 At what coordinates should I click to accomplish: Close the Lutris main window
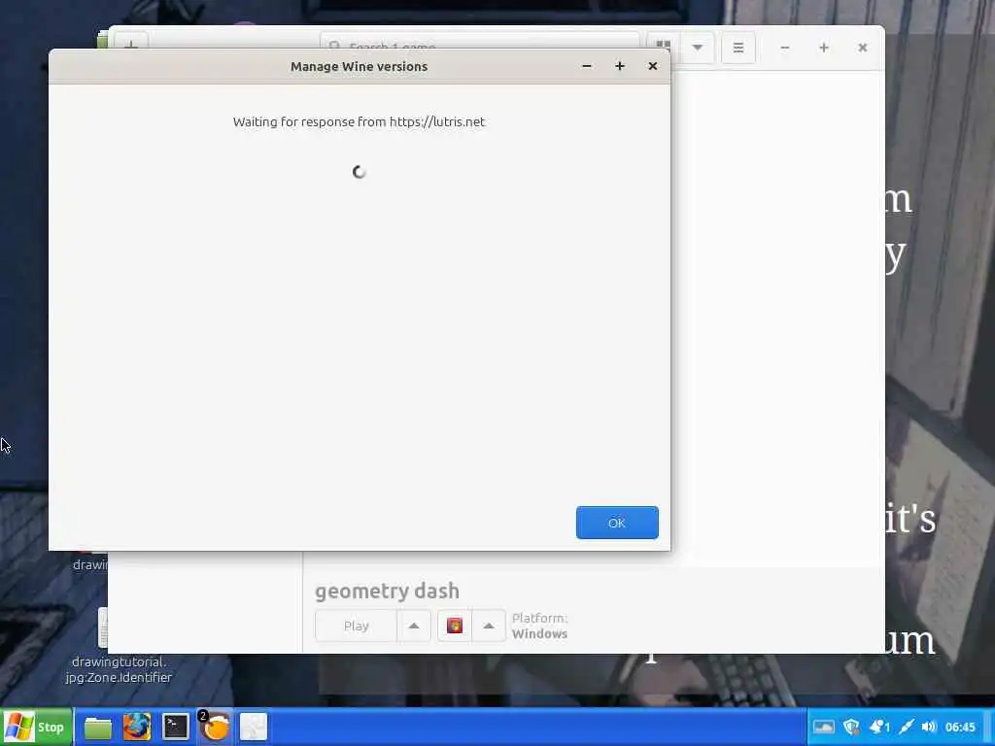tap(863, 48)
